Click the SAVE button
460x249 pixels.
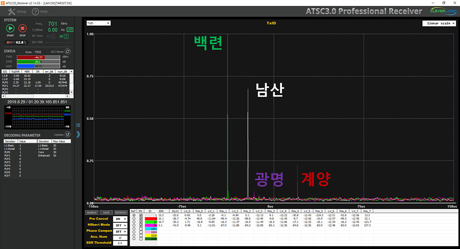[106, 213]
